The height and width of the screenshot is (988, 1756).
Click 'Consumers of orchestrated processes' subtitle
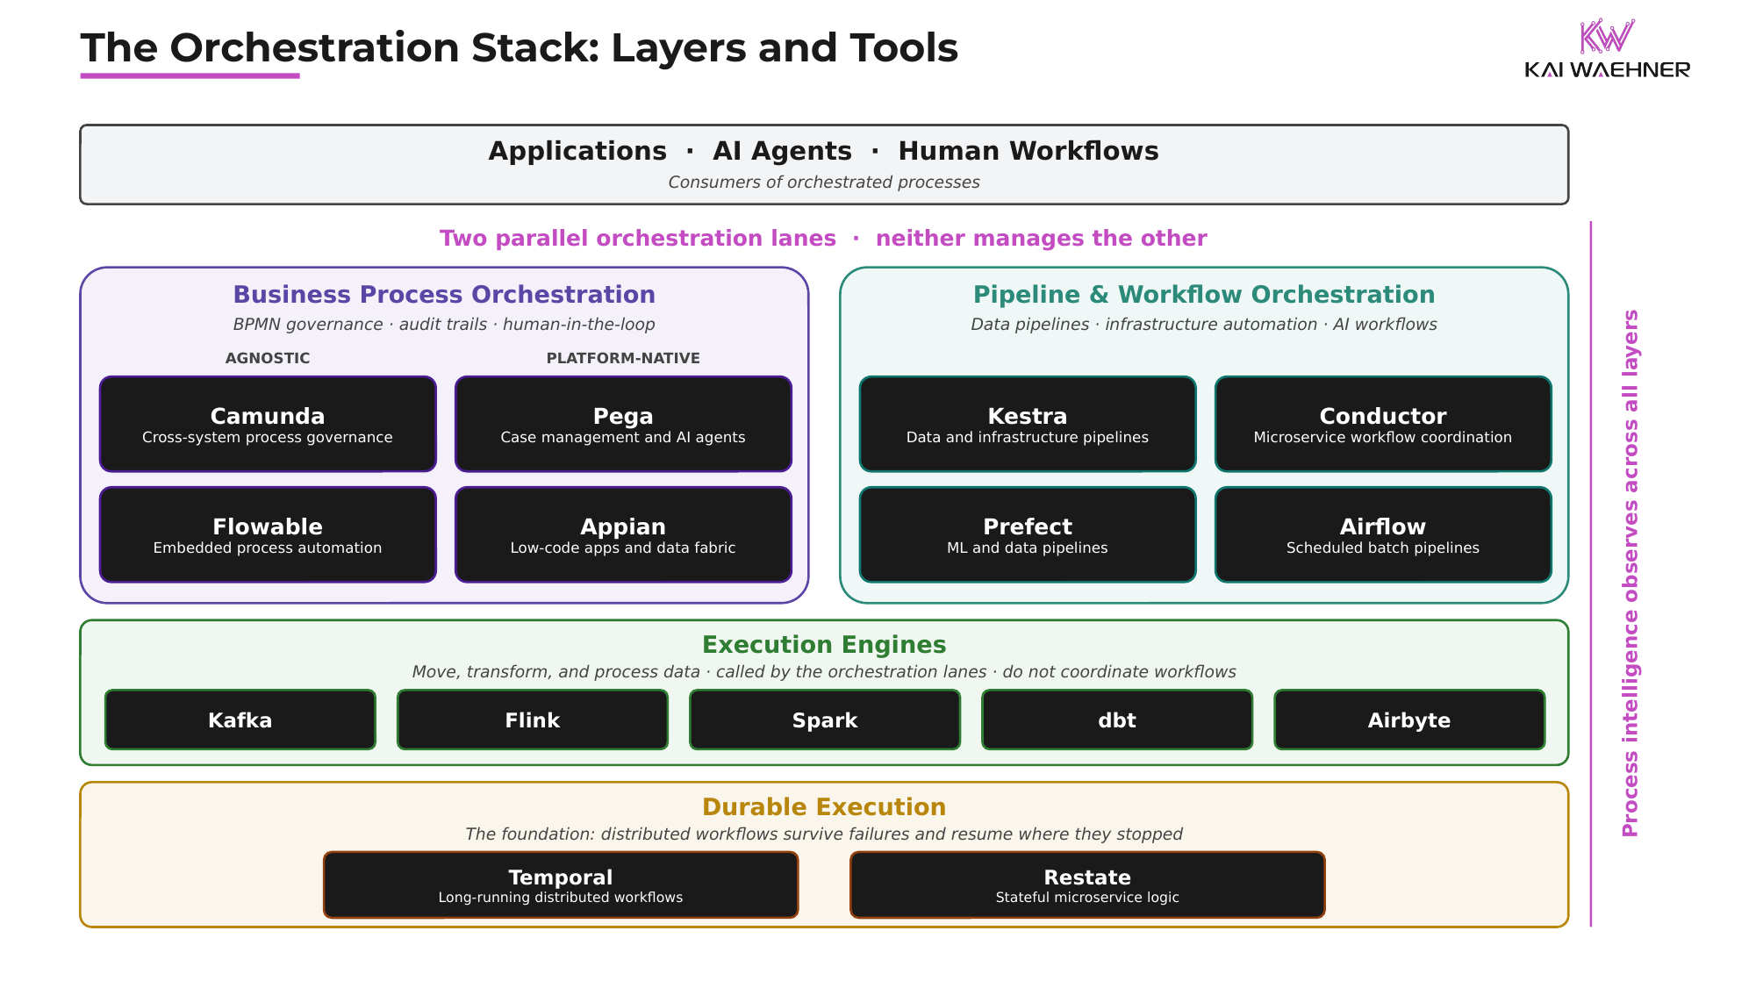pyautogui.click(x=823, y=183)
